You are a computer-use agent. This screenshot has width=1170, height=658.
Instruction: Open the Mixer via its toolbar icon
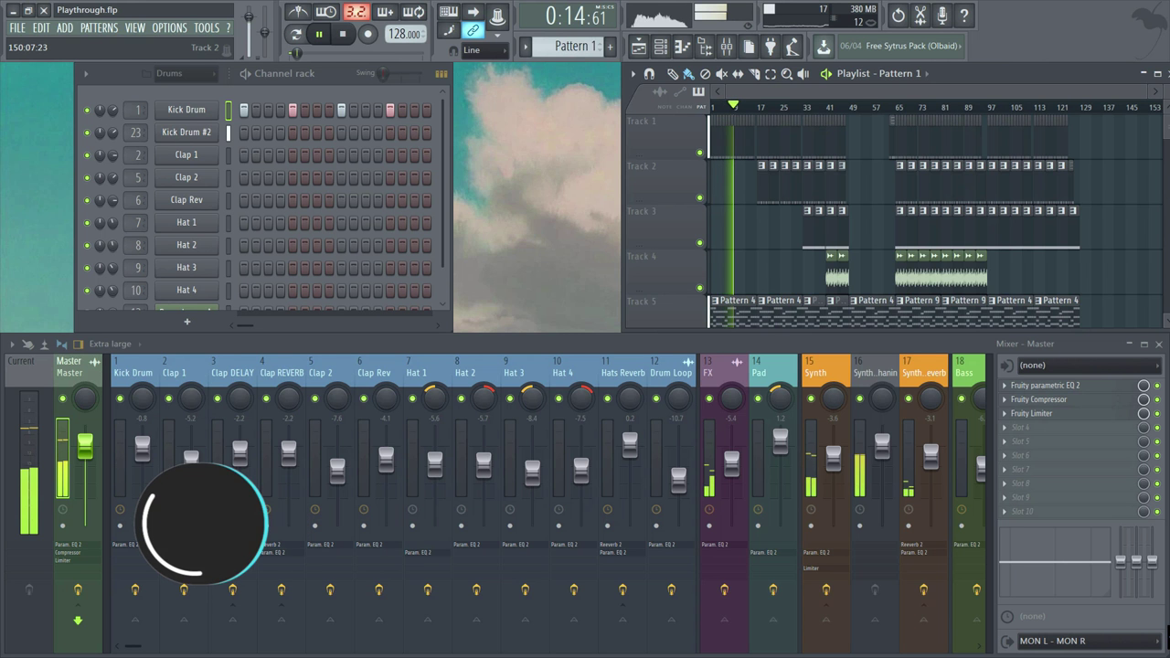pos(727,46)
